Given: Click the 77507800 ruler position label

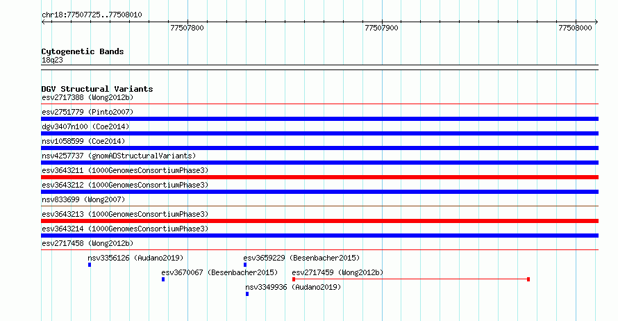Looking at the screenshot, I should tap(187, 28).
